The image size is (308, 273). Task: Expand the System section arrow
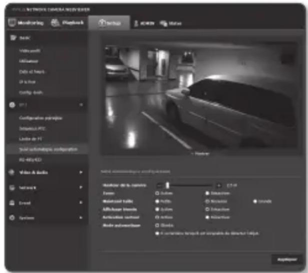pyautogui.click(x=81, y=218)
